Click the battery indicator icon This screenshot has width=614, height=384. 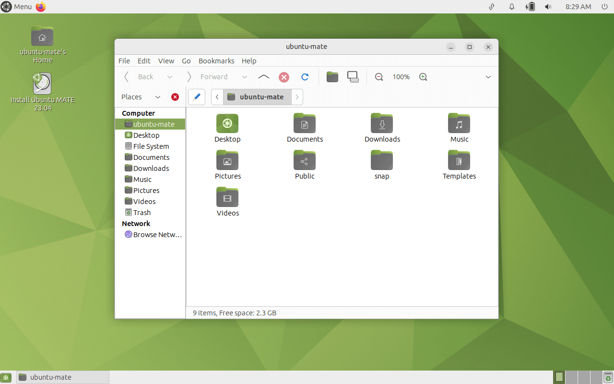(x=530, y=7)
